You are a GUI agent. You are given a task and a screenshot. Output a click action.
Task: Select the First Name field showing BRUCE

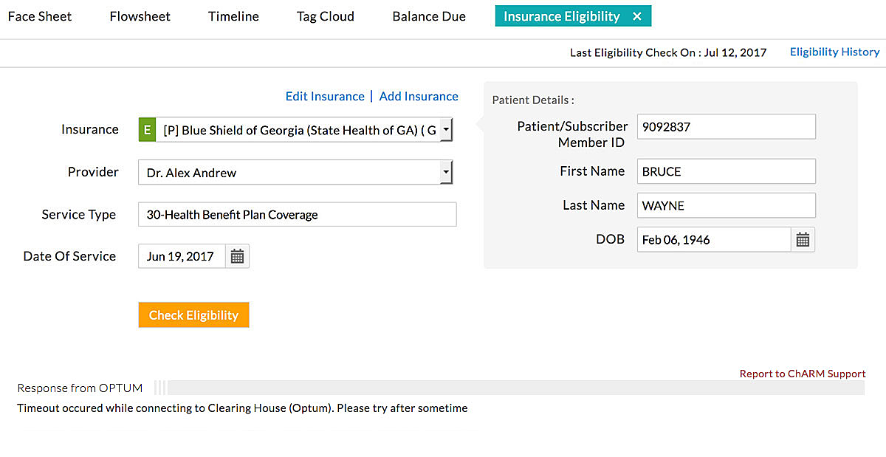click(x=726, y=171)
